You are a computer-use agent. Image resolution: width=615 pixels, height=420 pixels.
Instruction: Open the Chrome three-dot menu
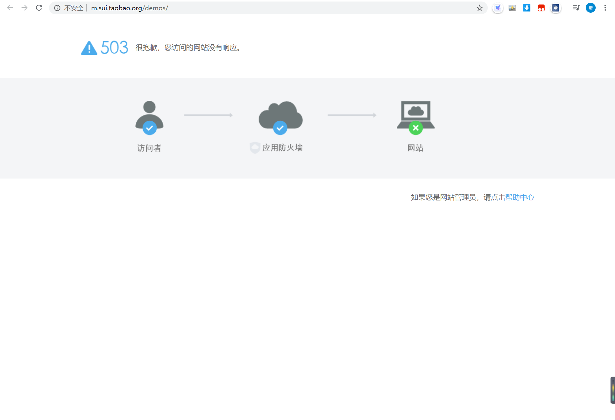coord(605,8)
